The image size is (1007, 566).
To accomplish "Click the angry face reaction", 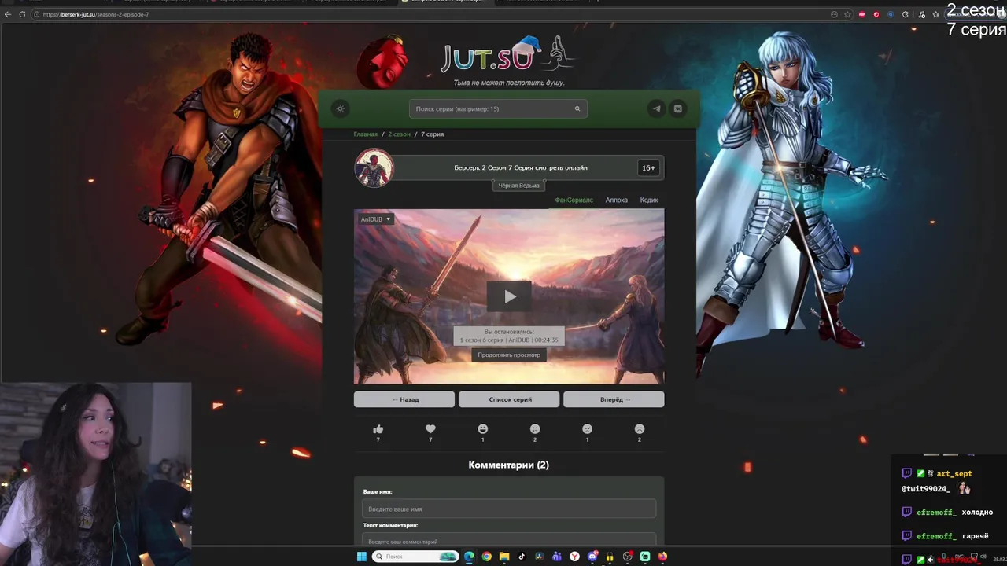I will 587,429.
